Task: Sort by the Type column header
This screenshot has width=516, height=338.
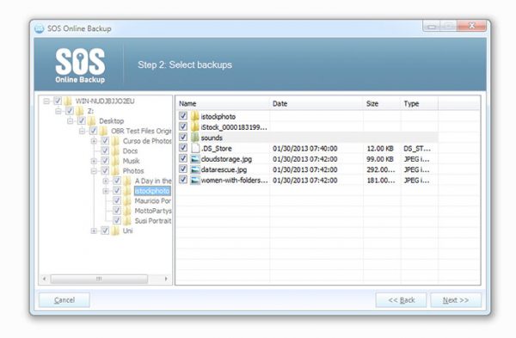Action: [420, 103]
